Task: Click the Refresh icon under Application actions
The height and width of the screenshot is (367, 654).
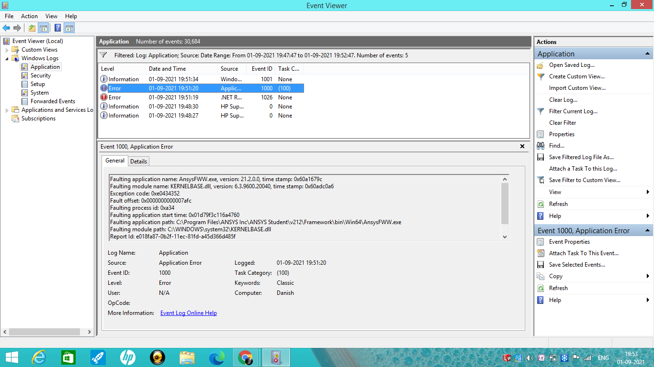Action: pos(541,204)
